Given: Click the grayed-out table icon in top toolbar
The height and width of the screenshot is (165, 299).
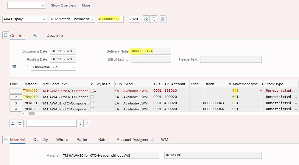Looking at the screenshot, I should click(163, 19).
